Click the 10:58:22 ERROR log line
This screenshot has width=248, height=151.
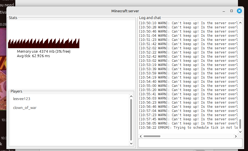pos(188,128)
